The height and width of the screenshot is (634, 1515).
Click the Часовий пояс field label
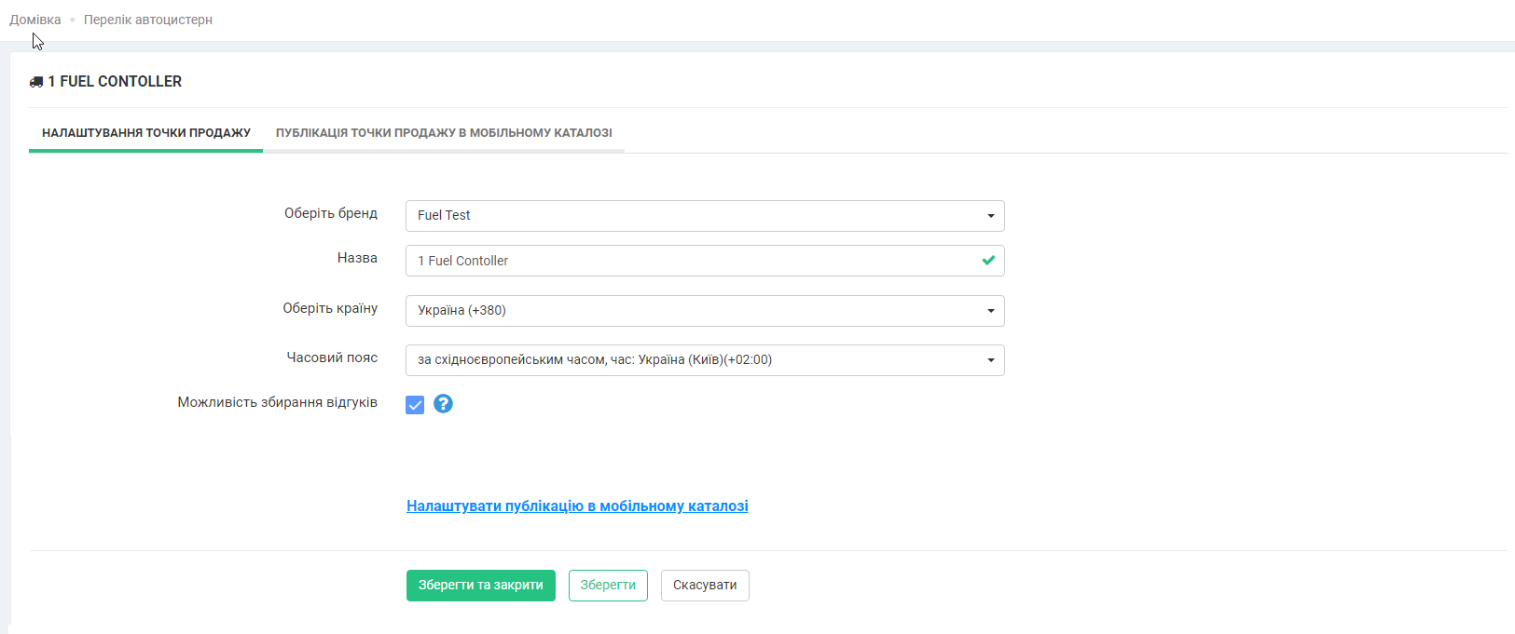[332, 357]
